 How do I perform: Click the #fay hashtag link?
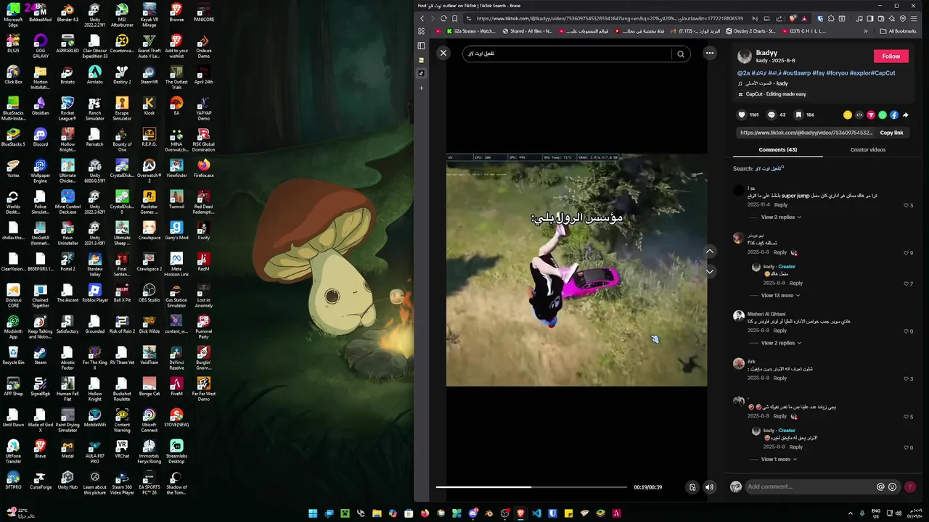pos(818,73)
